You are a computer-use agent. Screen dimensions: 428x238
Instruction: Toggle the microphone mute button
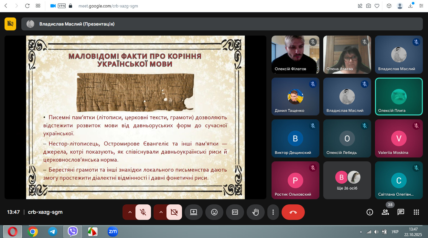pos(143,212)
